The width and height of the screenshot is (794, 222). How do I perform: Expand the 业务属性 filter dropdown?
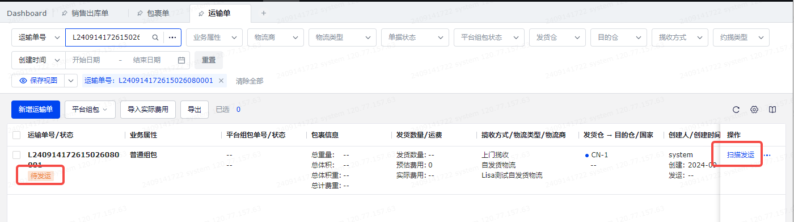pyautogui.click(x=214, y=37)
